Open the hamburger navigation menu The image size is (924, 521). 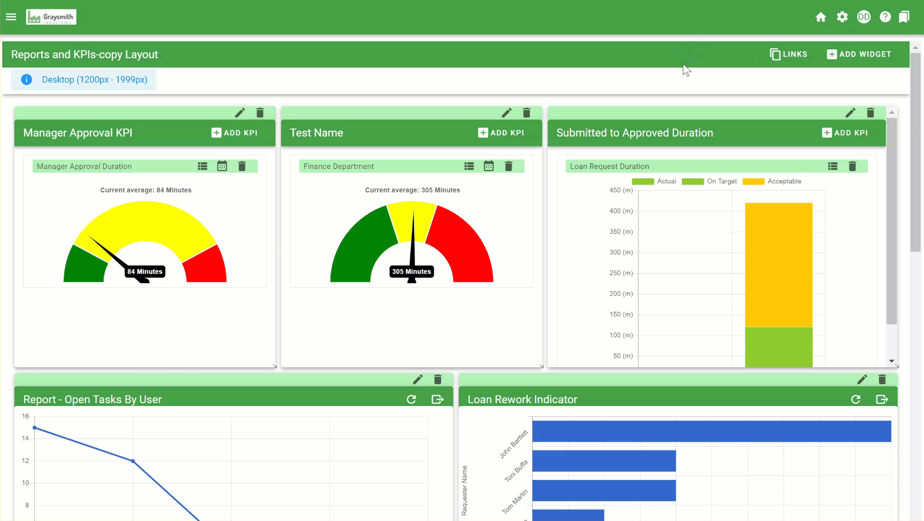click(x=11, y=17)
